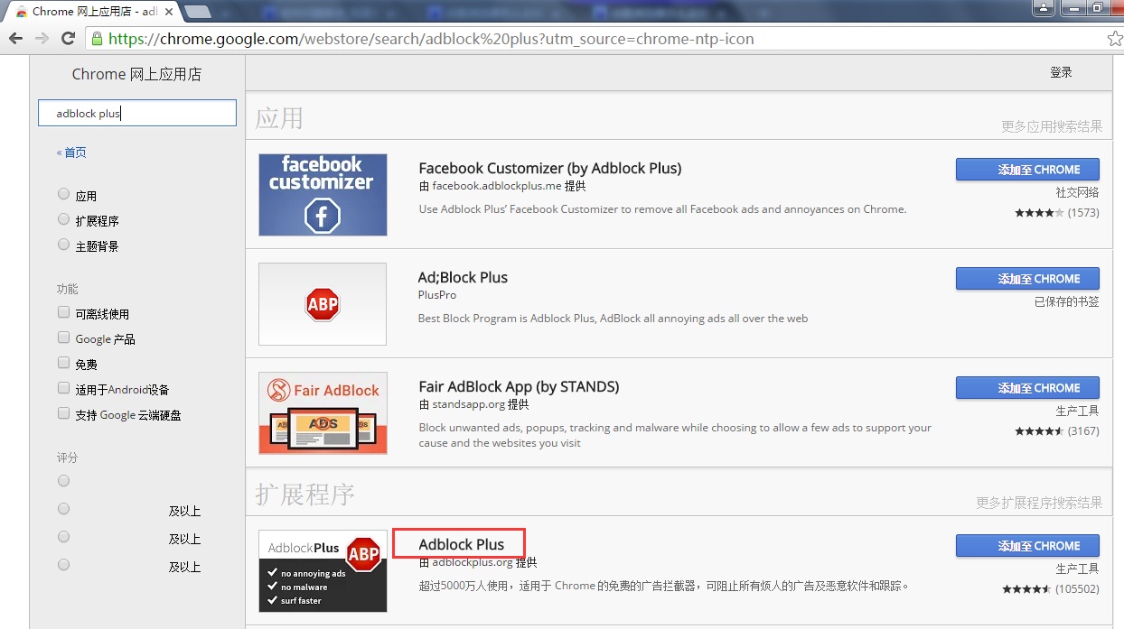This screenshot has height=629, width=1124.
Task: Click the browser forward arrow
Action: [x=42, y=39]
